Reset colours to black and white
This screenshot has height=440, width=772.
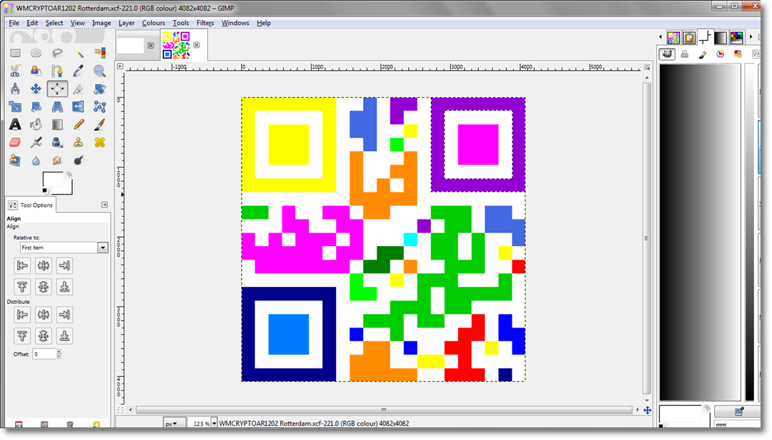point(45,191)
